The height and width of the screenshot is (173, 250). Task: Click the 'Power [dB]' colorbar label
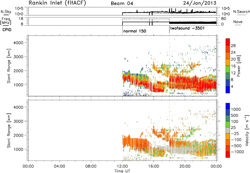(239, 66)
